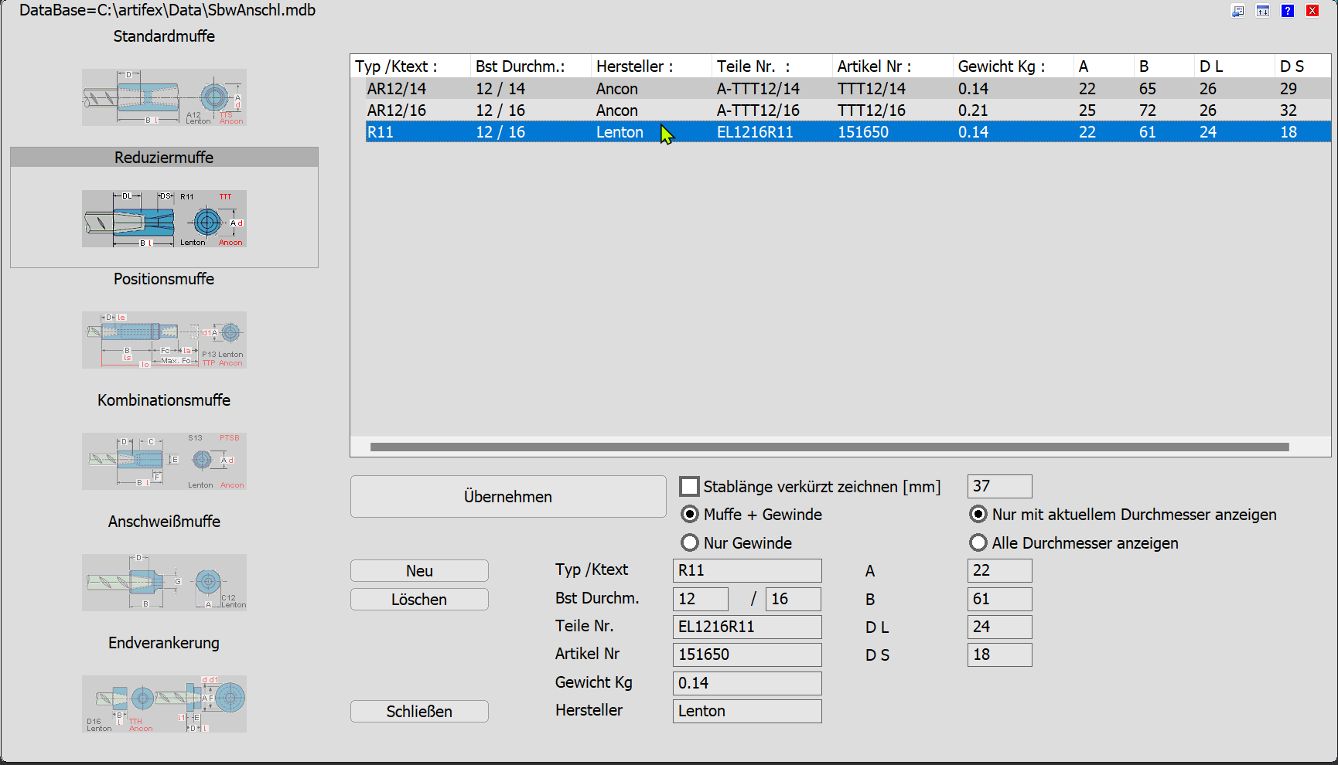Click the blue question mark help icon
The height and width of the screenshot is (765, 1338).
(1287, 11)
